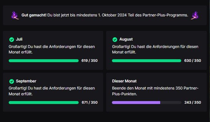Click the 243 / 350 points counter
210x122 pixels.
[x=193, y=102]
